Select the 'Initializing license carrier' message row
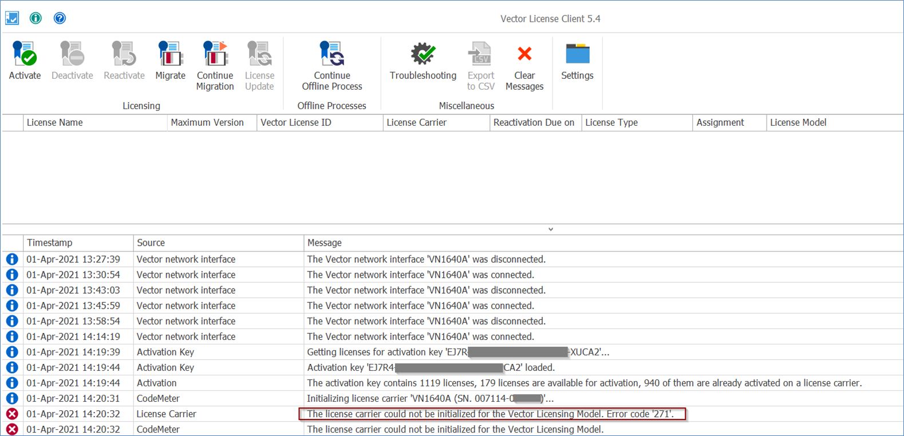This screenshot has height=436, width=904. pos(430,398)
